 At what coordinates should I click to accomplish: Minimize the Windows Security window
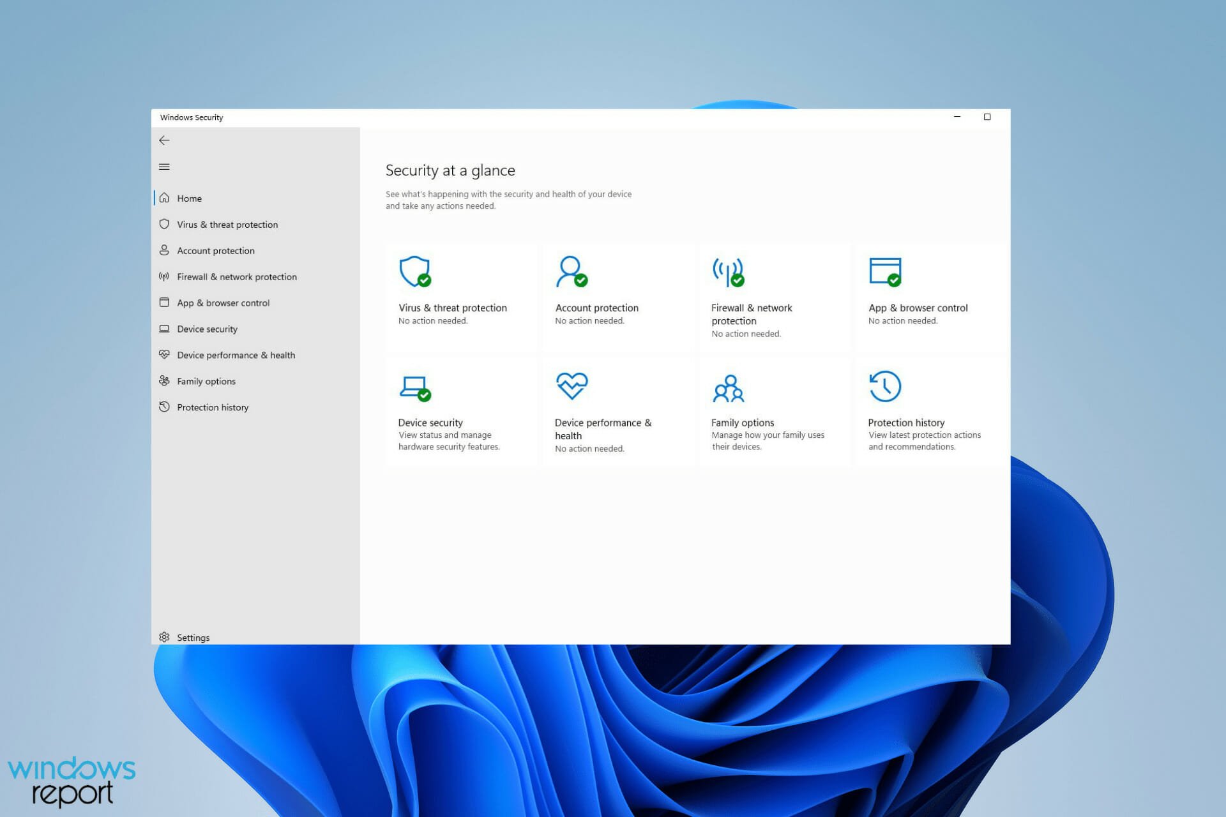[957, 117]
